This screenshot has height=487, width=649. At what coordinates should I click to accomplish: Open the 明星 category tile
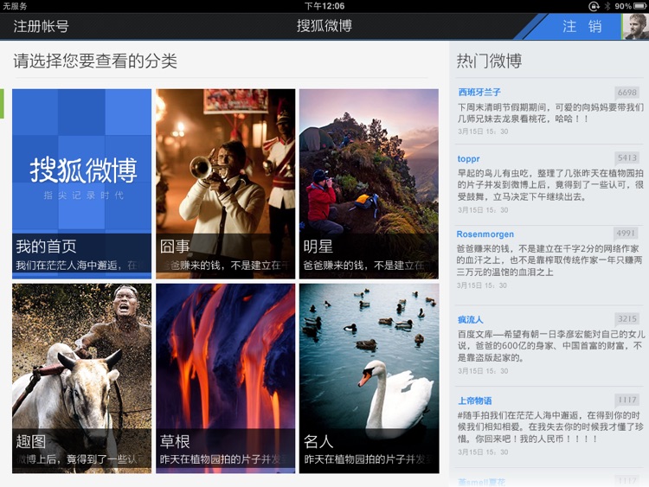pyautogui.click(x=369, y=183)
